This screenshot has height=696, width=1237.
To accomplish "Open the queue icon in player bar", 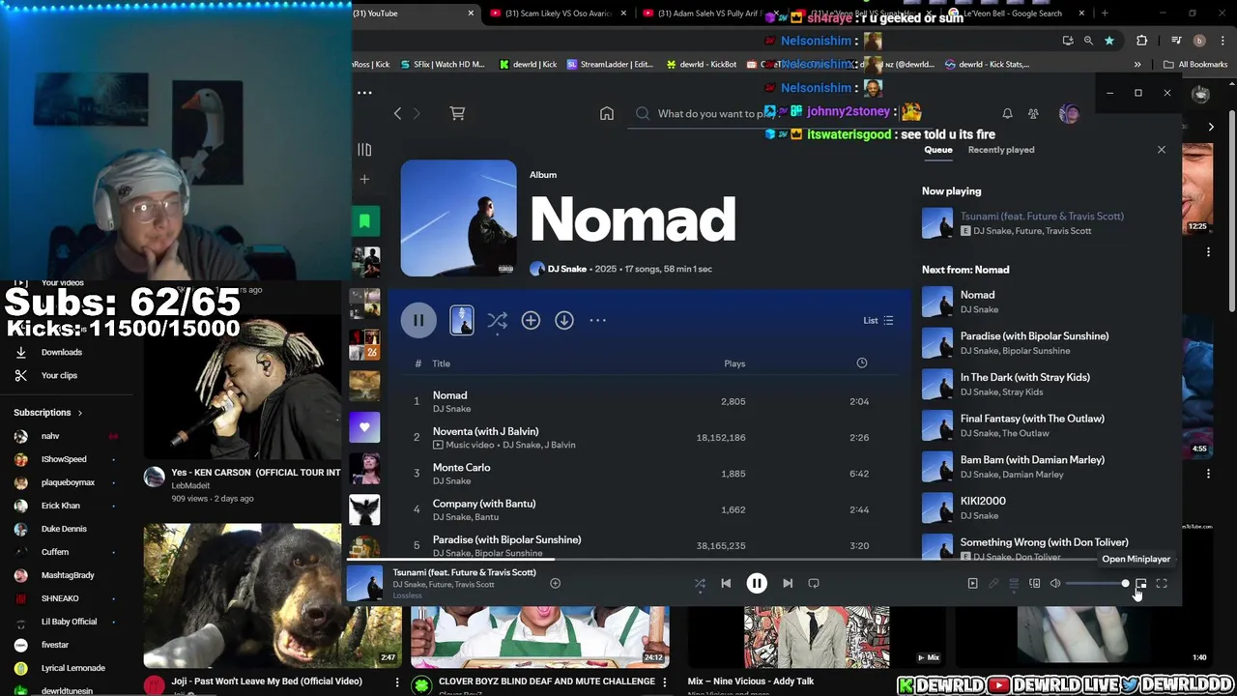I will (1014, 583).
